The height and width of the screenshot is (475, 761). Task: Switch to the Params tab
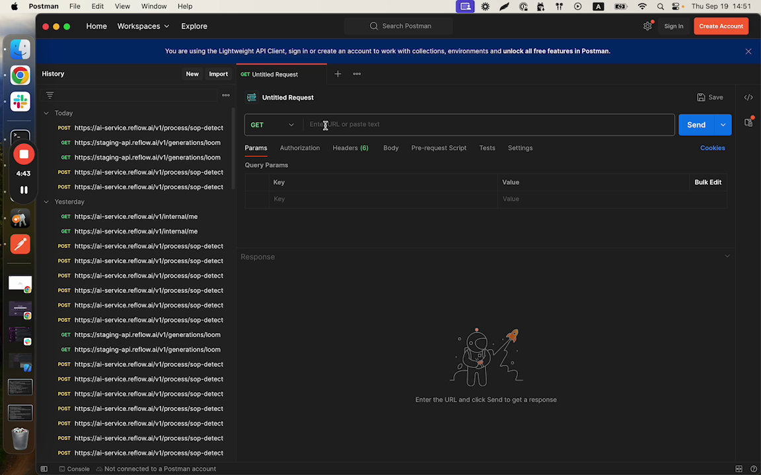256,148
